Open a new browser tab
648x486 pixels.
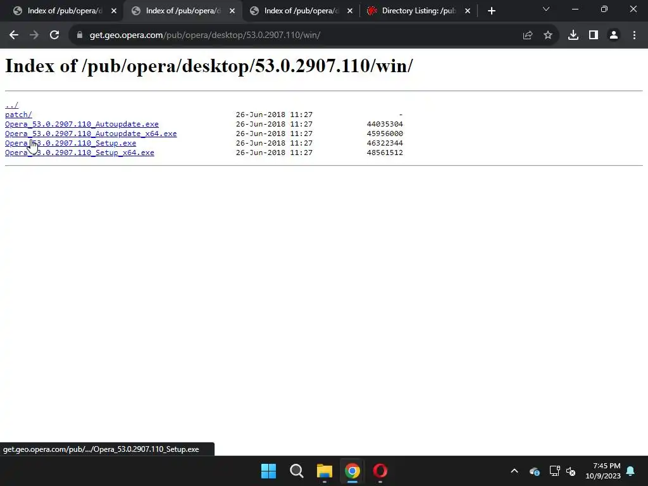[x=491, y=11]
